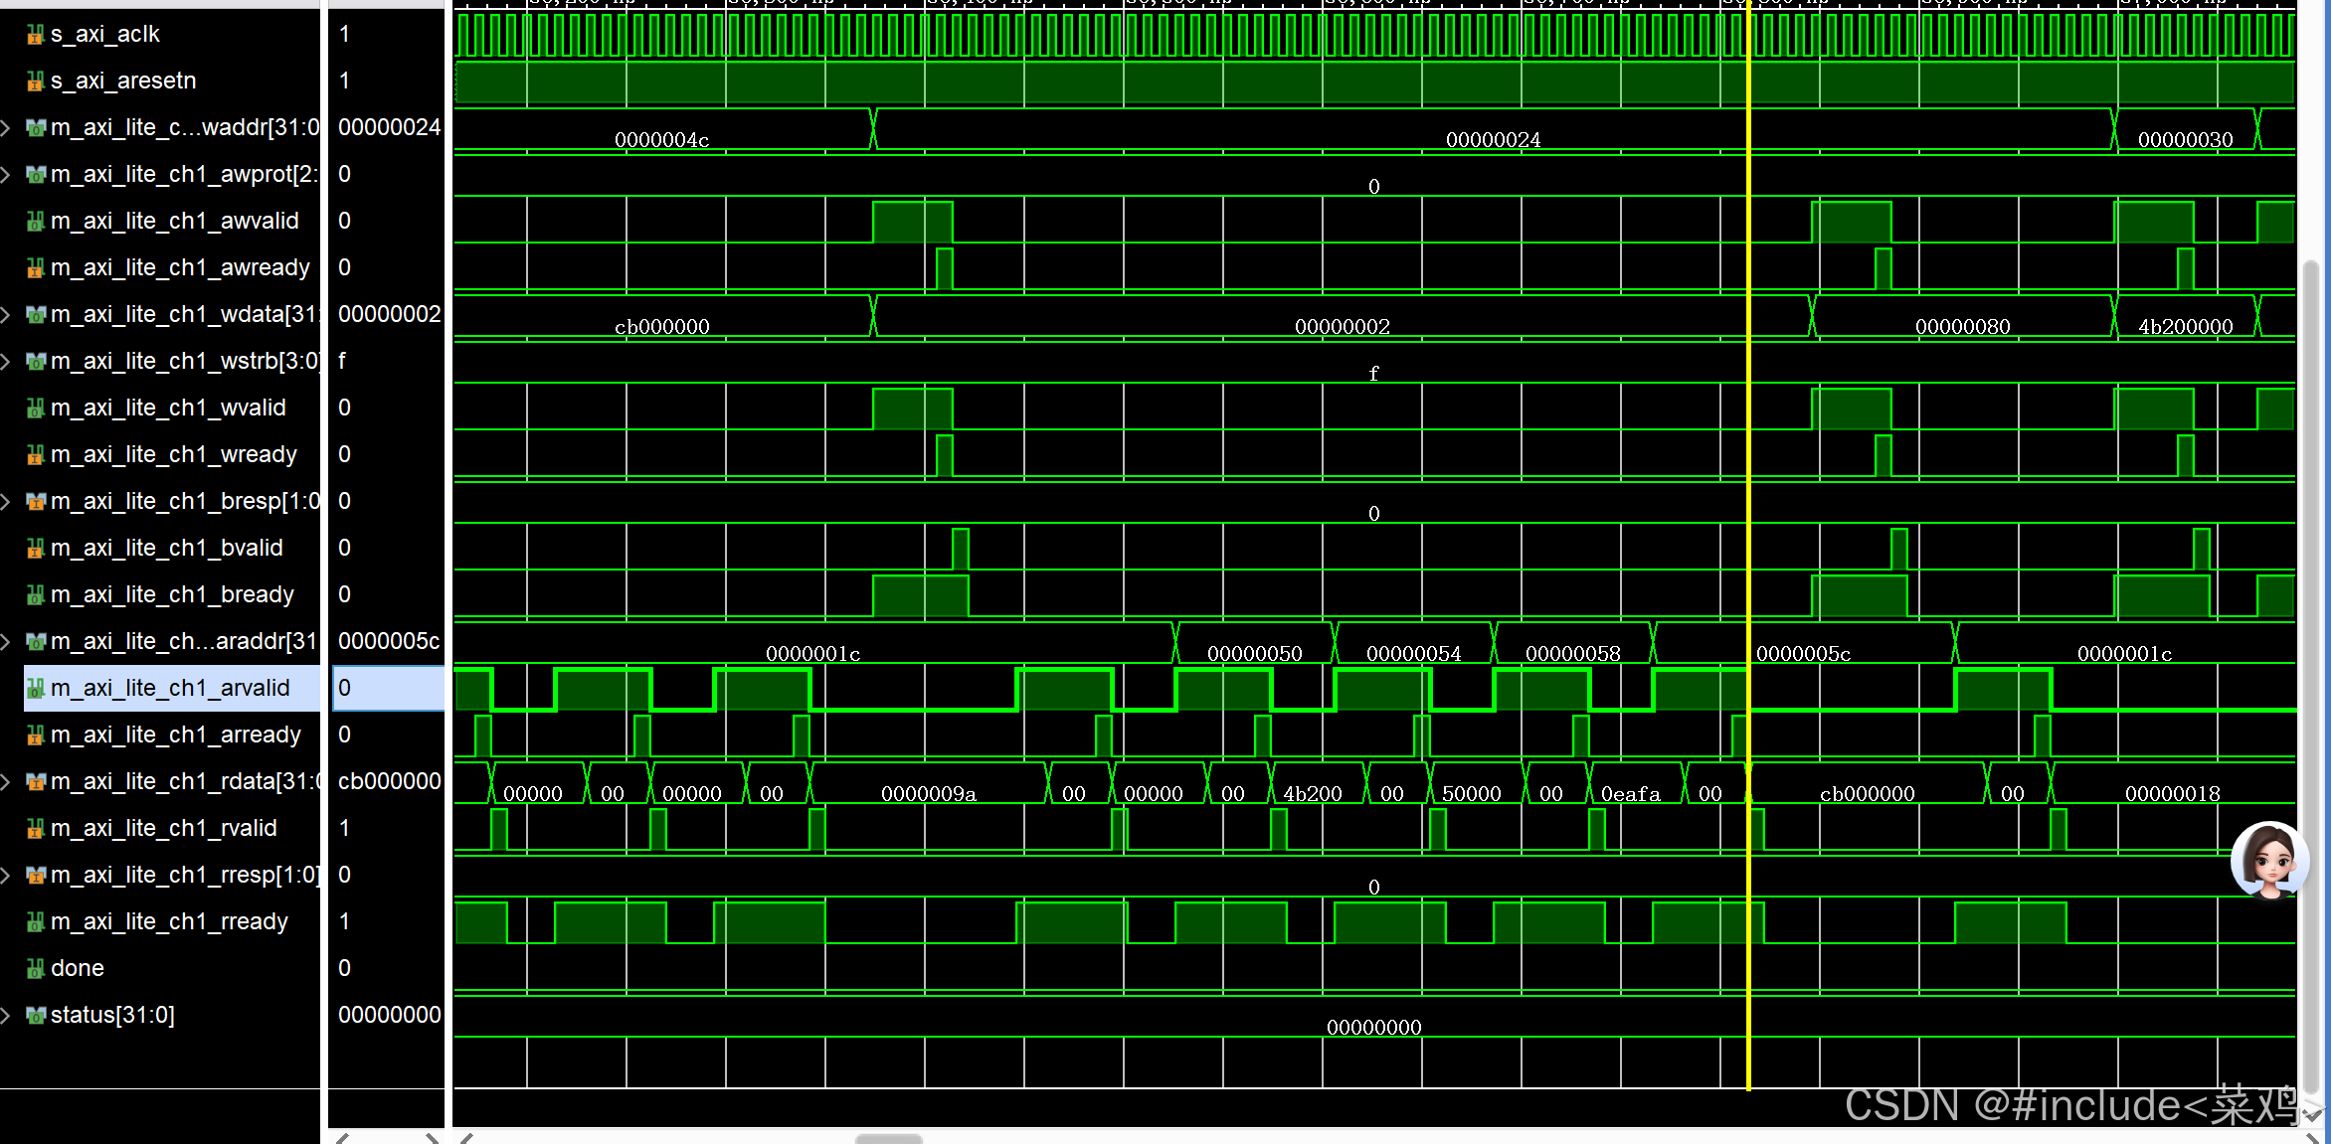2333x1144 pixels.
Task: Select the m_axi_lite_ch1_awready signal name
Action: click(x=180, y=267)
